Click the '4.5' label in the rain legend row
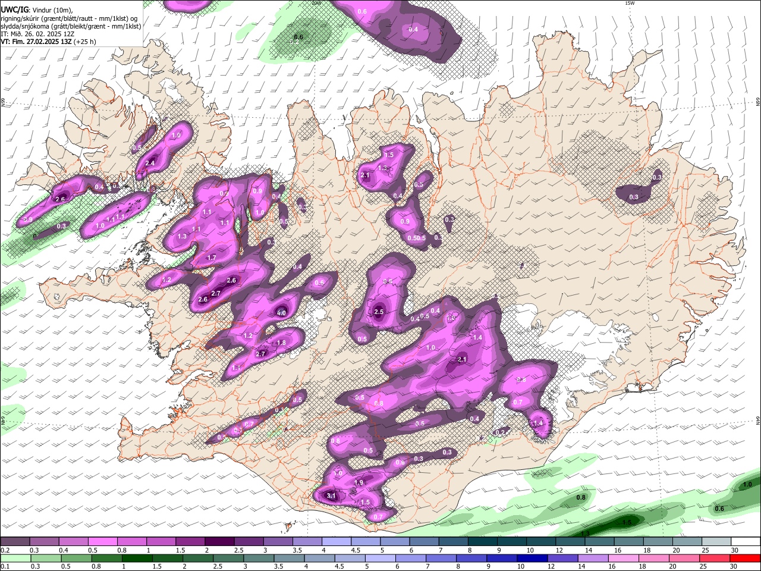 [x=339, y=567]
